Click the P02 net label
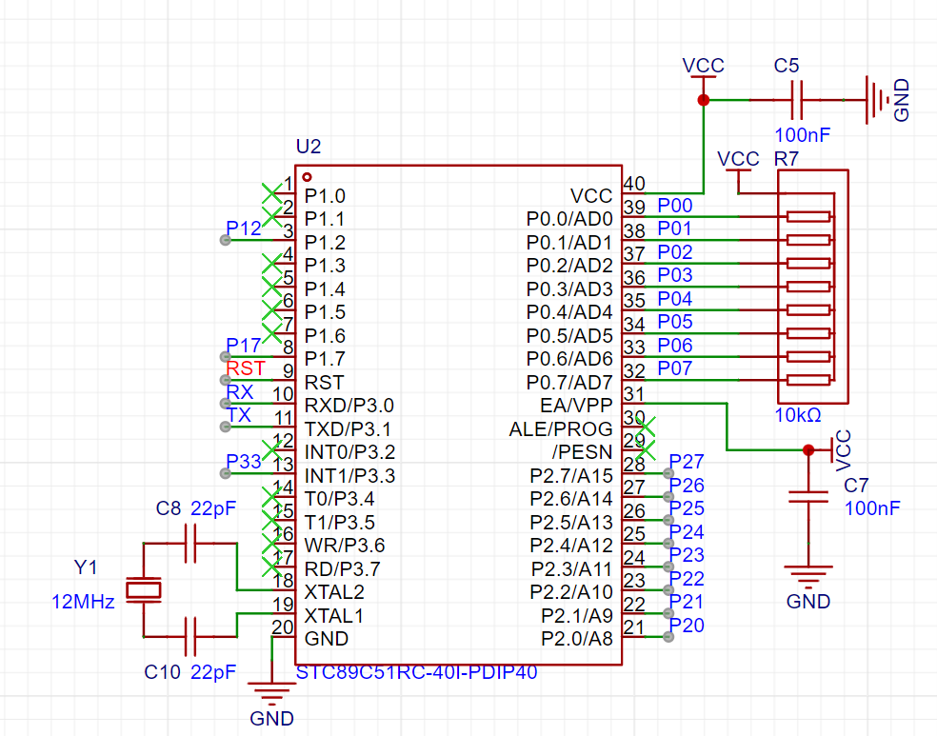 [675, 252]
